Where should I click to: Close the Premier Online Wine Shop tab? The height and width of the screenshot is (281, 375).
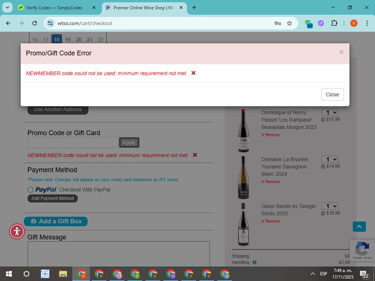point(181,7)
